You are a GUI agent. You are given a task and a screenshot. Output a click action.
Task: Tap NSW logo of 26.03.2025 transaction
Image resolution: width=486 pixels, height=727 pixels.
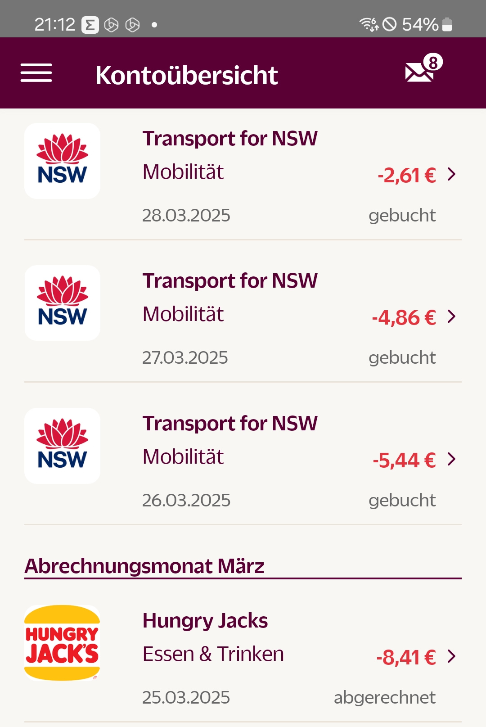click(x=62, y=446)
